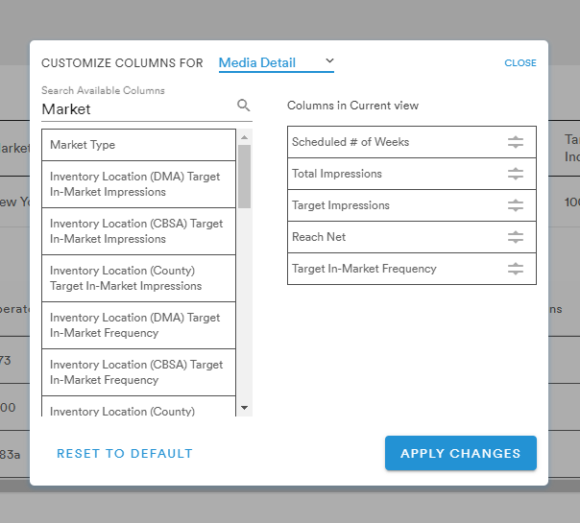Close the customize columns dialog
The height and width of the screenshot is (523, 580).
(x=520, y=62)
